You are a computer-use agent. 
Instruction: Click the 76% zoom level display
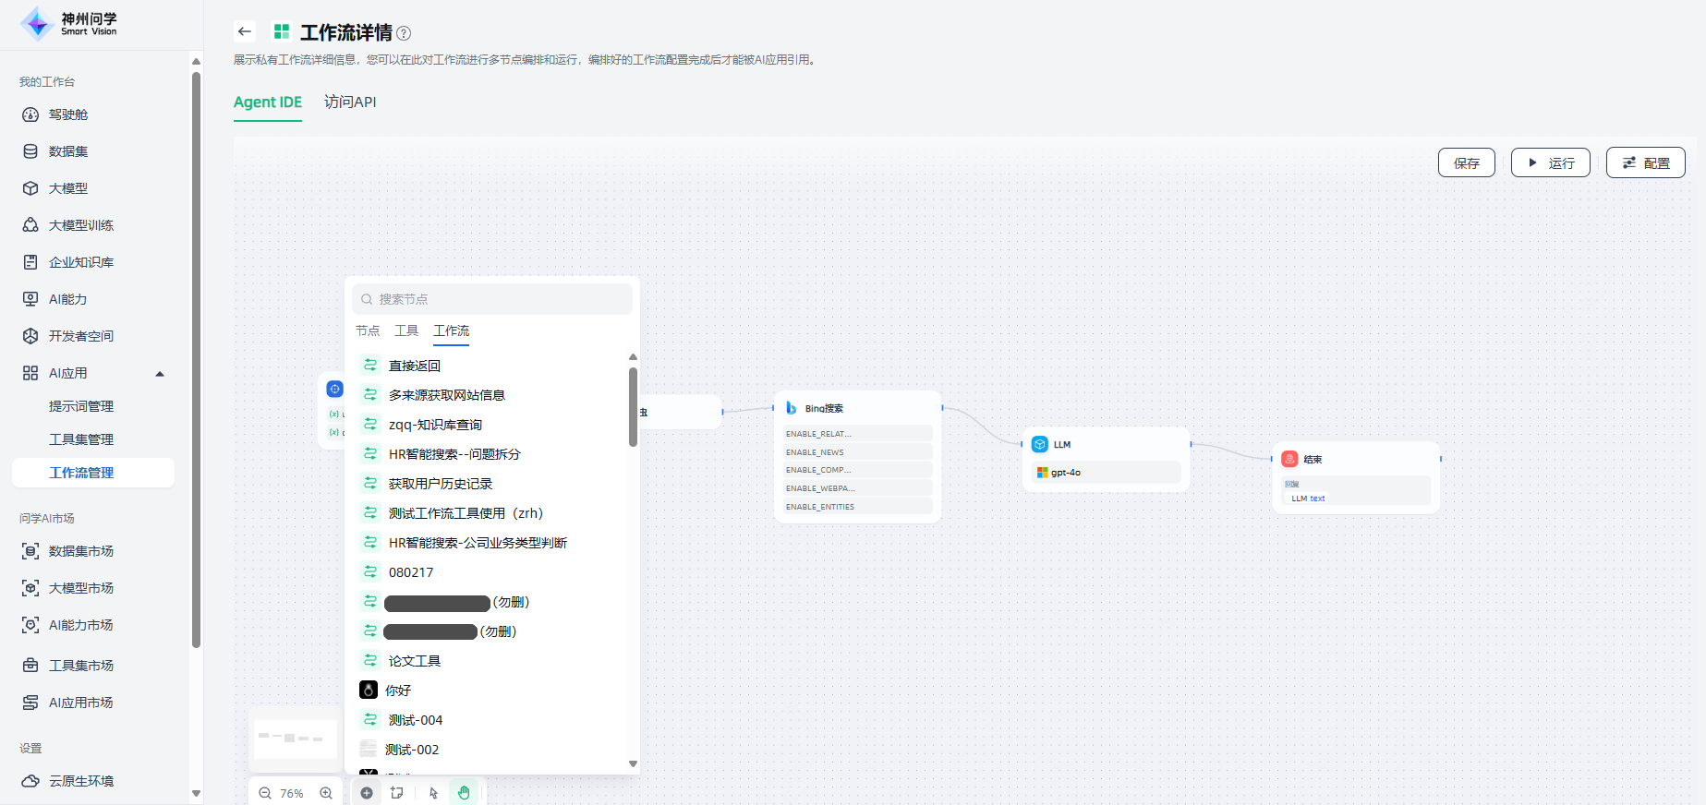(292, 793)
